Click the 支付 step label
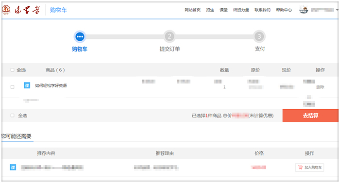Screen dimensions: 340x183 [x=259, y=49]
